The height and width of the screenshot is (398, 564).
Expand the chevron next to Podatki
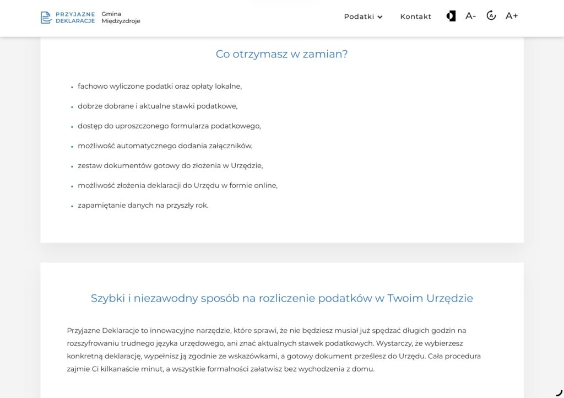click(380, 17)
